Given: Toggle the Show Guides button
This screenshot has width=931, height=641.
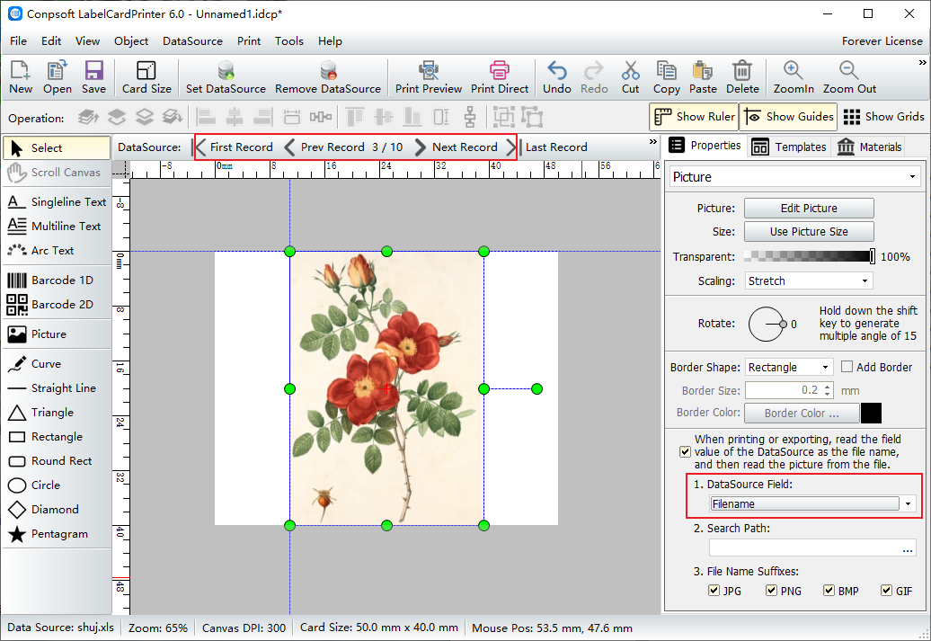Looking at the screenshot, I should (788, 117).
